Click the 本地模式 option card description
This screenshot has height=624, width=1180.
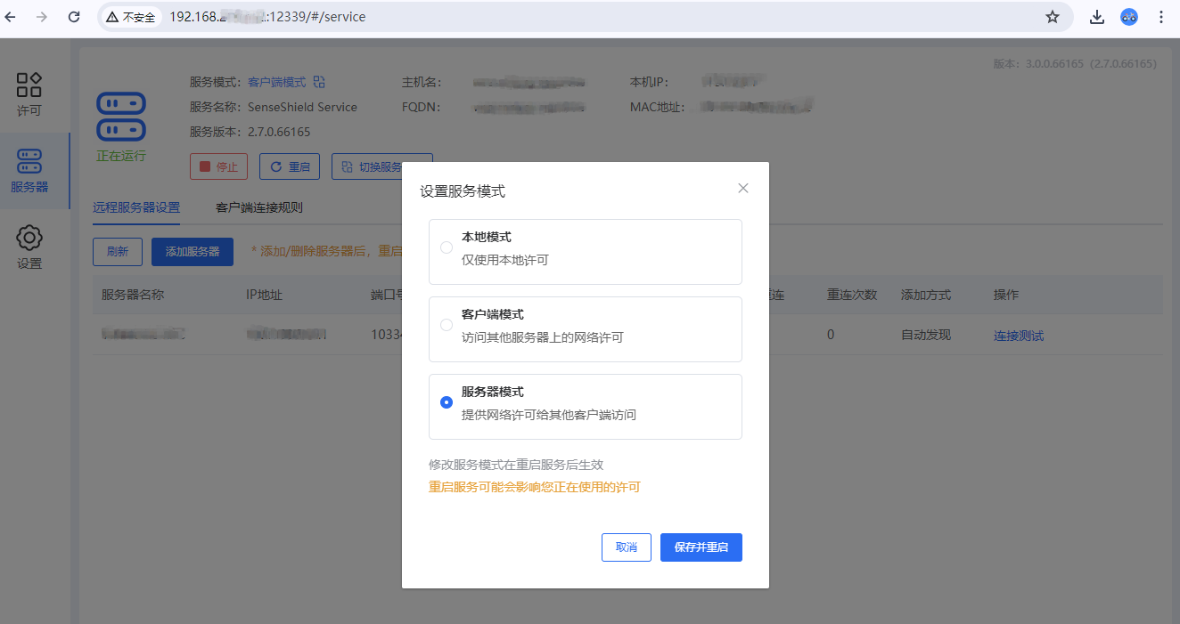coord(505,260)
